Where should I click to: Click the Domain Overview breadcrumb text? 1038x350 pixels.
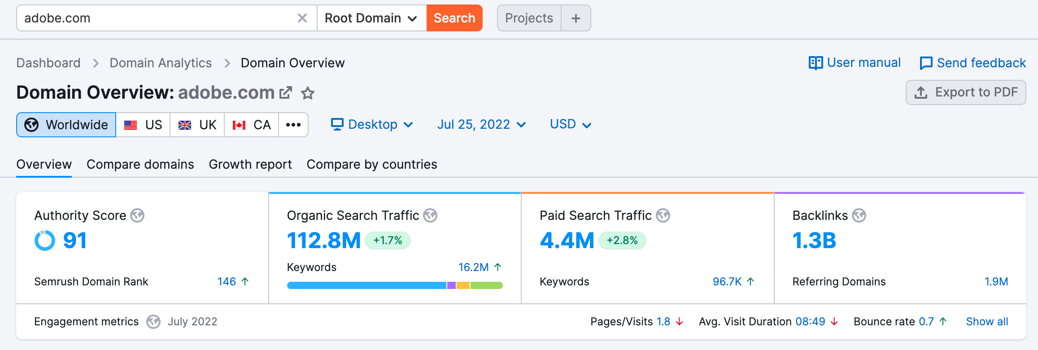293,63
